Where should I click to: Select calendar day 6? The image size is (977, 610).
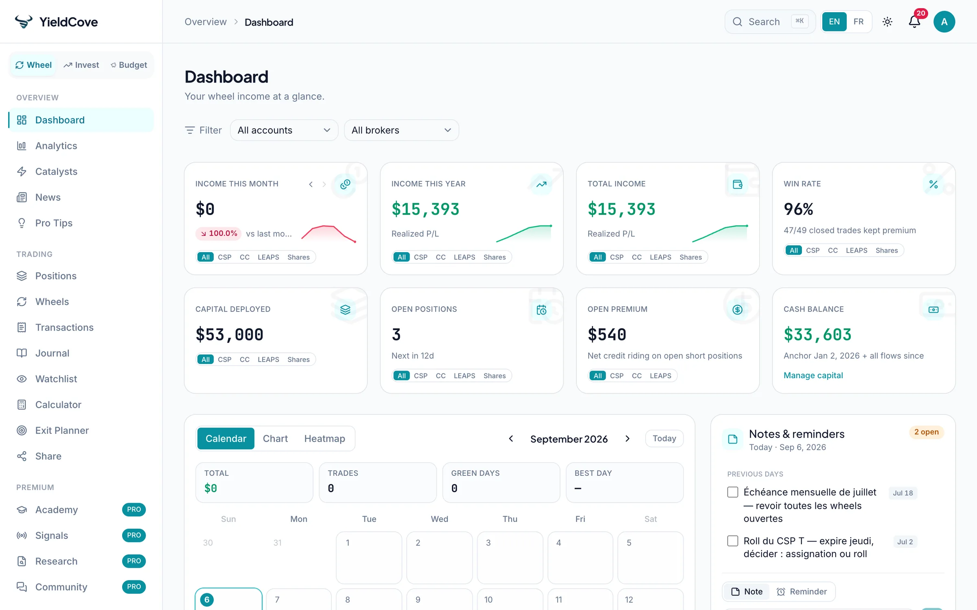click(228, 599)
